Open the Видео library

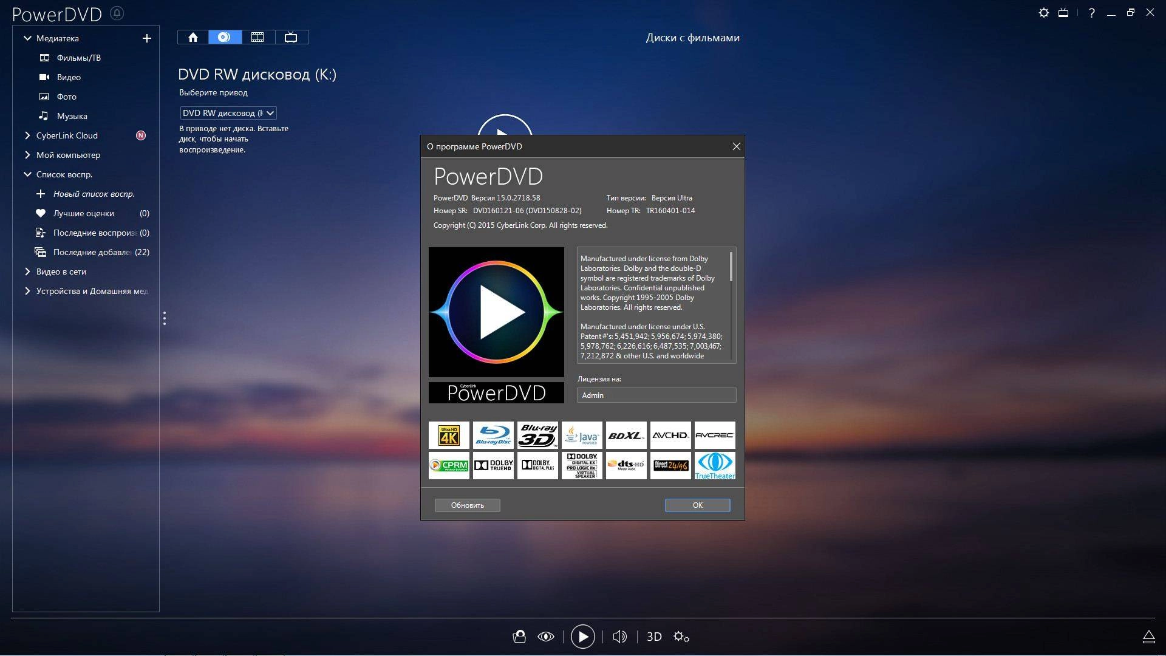tap(69, 77)
